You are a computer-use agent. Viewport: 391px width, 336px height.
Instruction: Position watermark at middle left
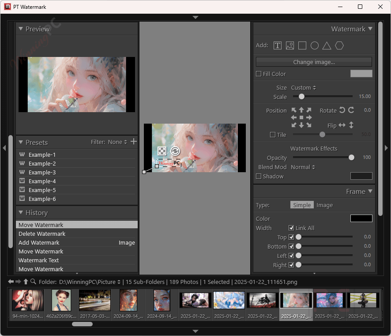(x=294, y=117)
